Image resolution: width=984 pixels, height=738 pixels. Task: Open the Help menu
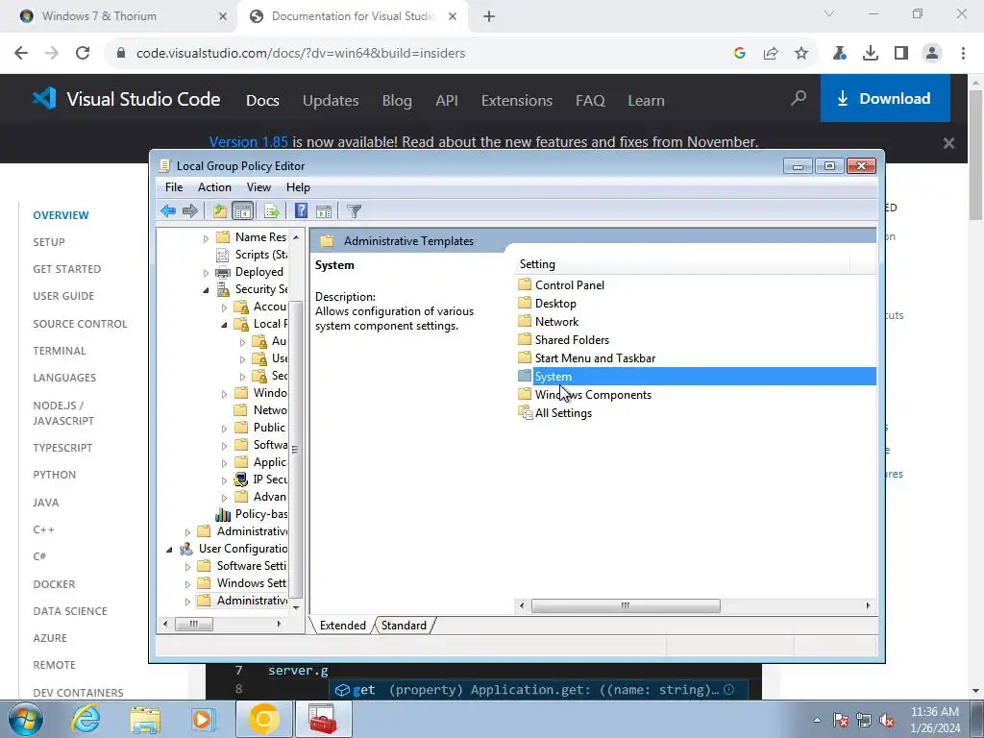[298, 187]
